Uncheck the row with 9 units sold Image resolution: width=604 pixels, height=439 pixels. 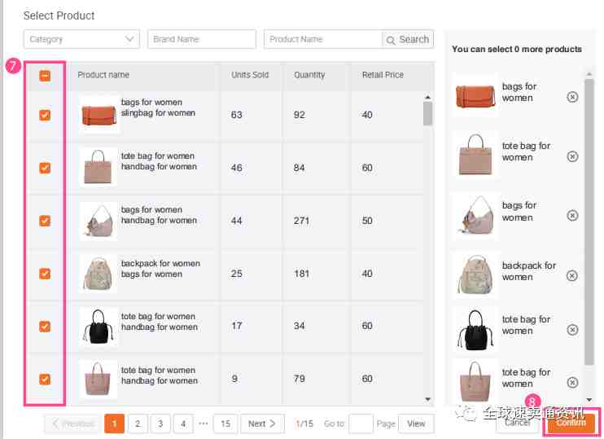[45, 380]
